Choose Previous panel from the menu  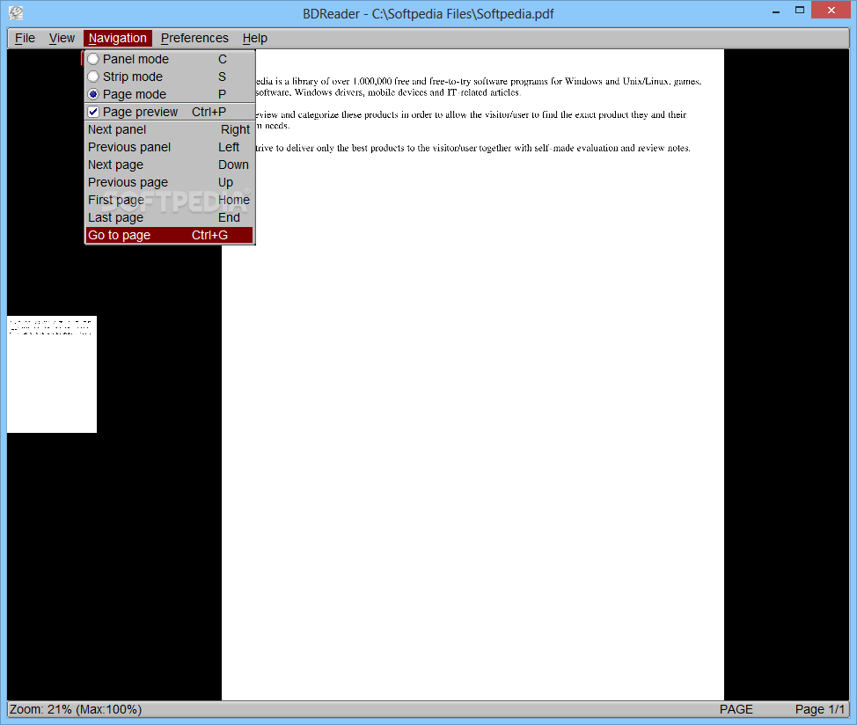click(x=169, y=147)
